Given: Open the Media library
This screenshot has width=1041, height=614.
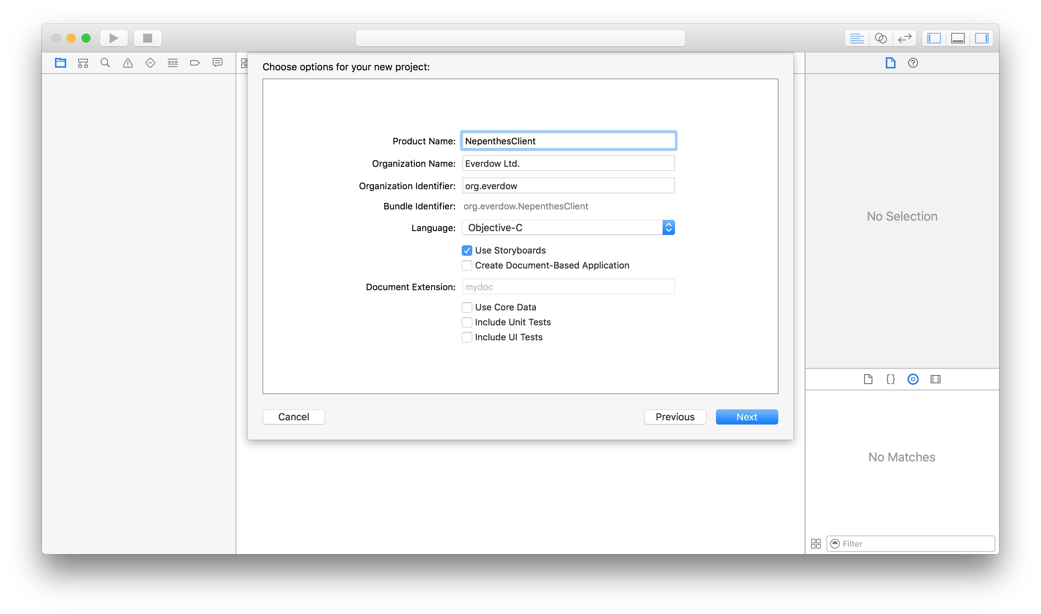Looking at the screenshot, I should click(936, 380).
